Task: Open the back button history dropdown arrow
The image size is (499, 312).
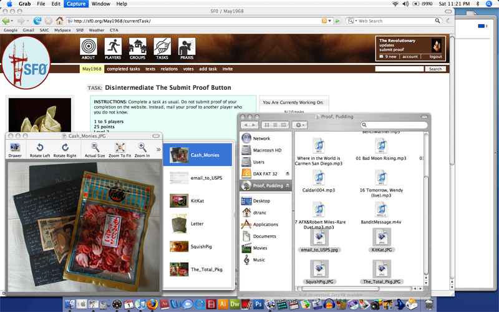Action: coord(12,21)
